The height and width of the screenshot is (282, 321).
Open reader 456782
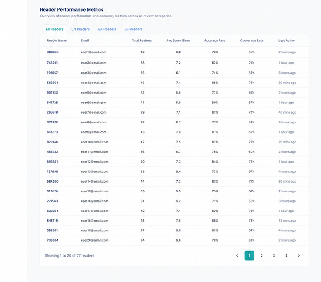(52, 152)
